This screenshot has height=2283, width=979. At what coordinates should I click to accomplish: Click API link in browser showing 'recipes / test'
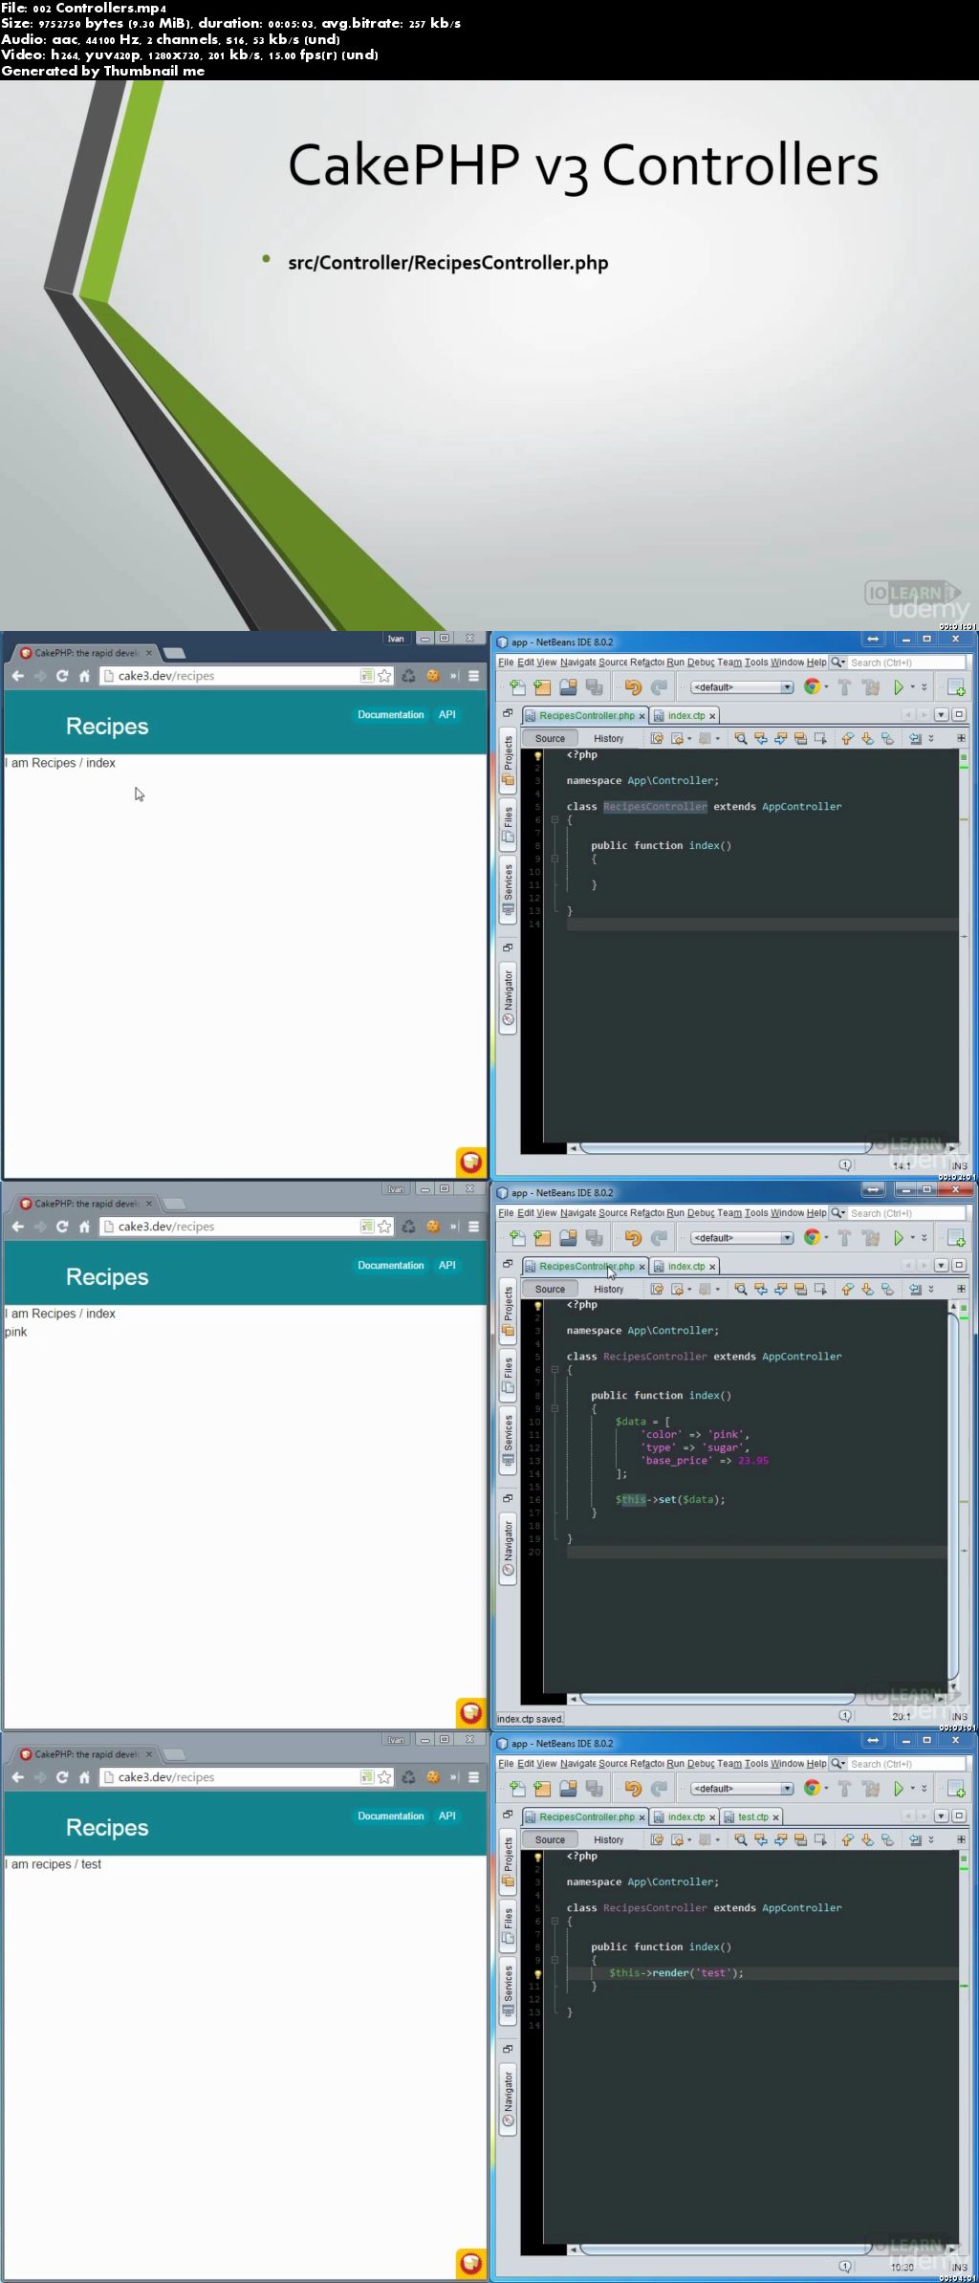447,1816
